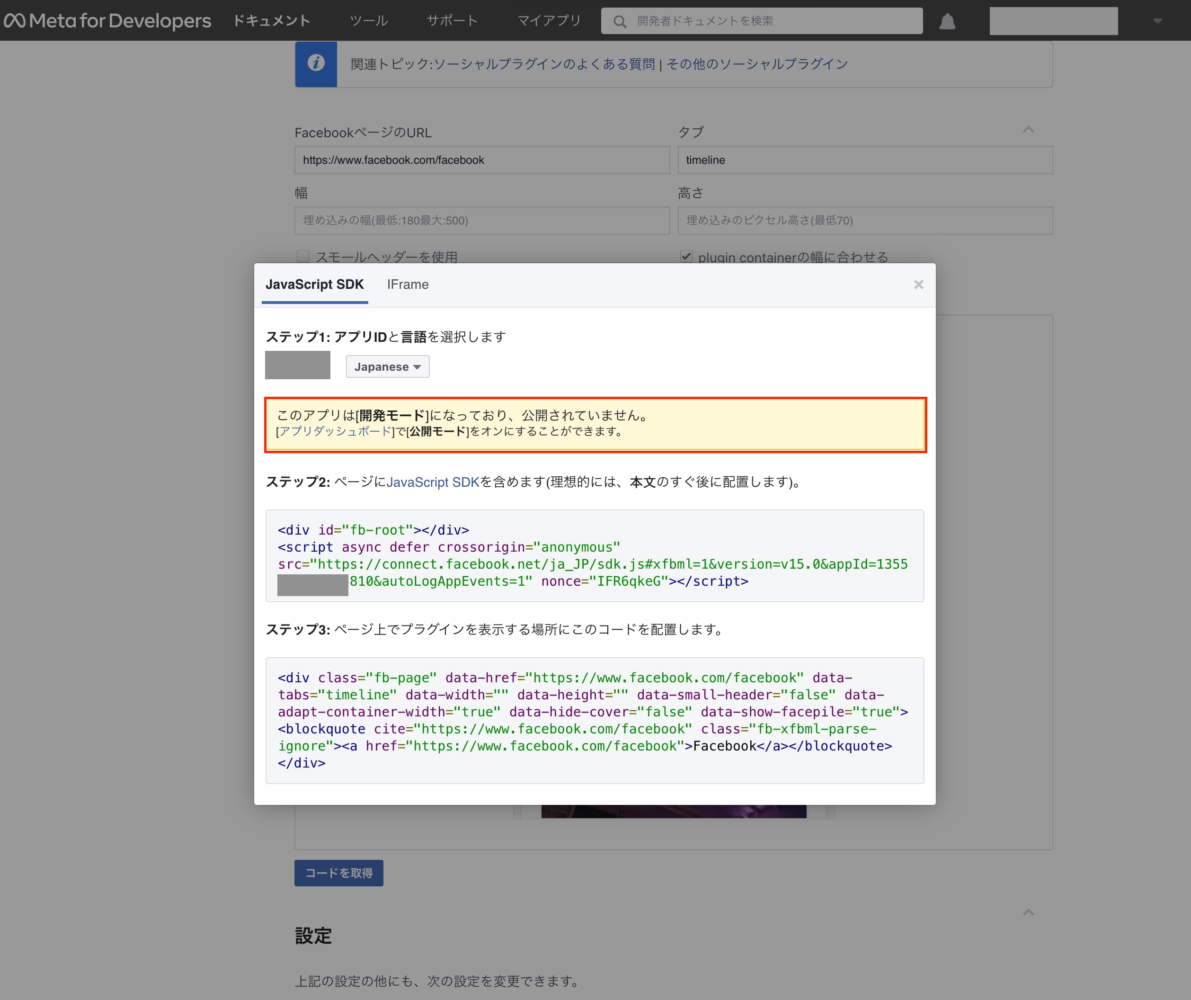Open the ツール menu
This screenshot has height=1000, width=1191.
point(369,21)
